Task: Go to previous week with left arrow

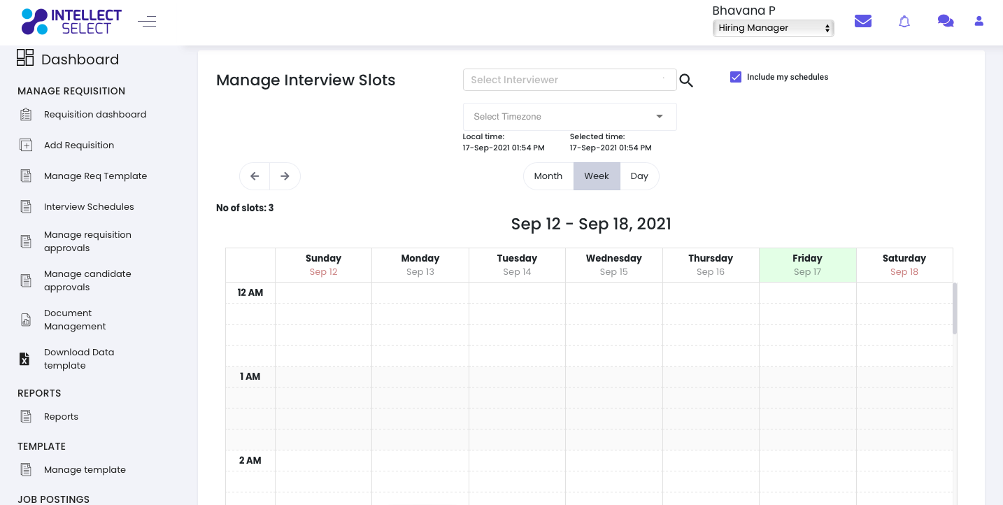Action: tap(255, 176)
